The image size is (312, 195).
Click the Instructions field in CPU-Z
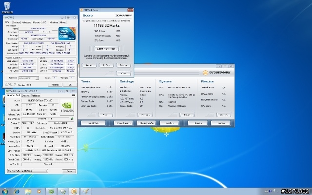pyautogui.click(x=47, y=53)
